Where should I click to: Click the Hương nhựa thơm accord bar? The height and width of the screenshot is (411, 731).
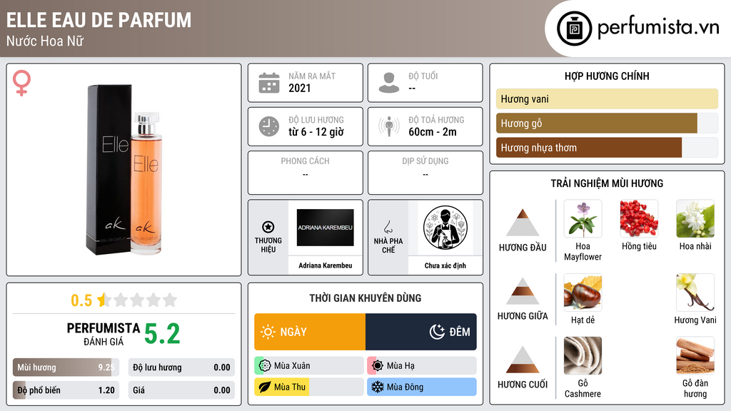(607, 147)
